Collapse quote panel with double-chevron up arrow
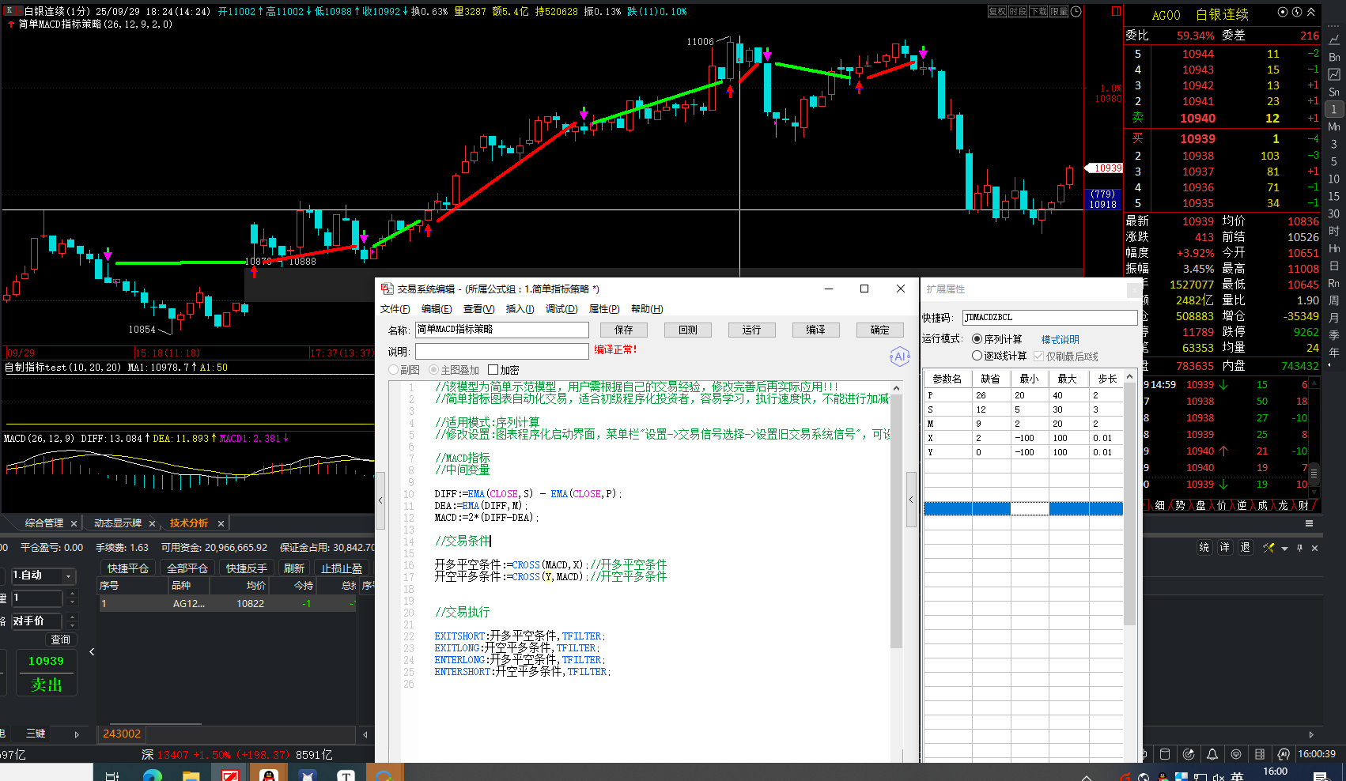 point(1311,13)
